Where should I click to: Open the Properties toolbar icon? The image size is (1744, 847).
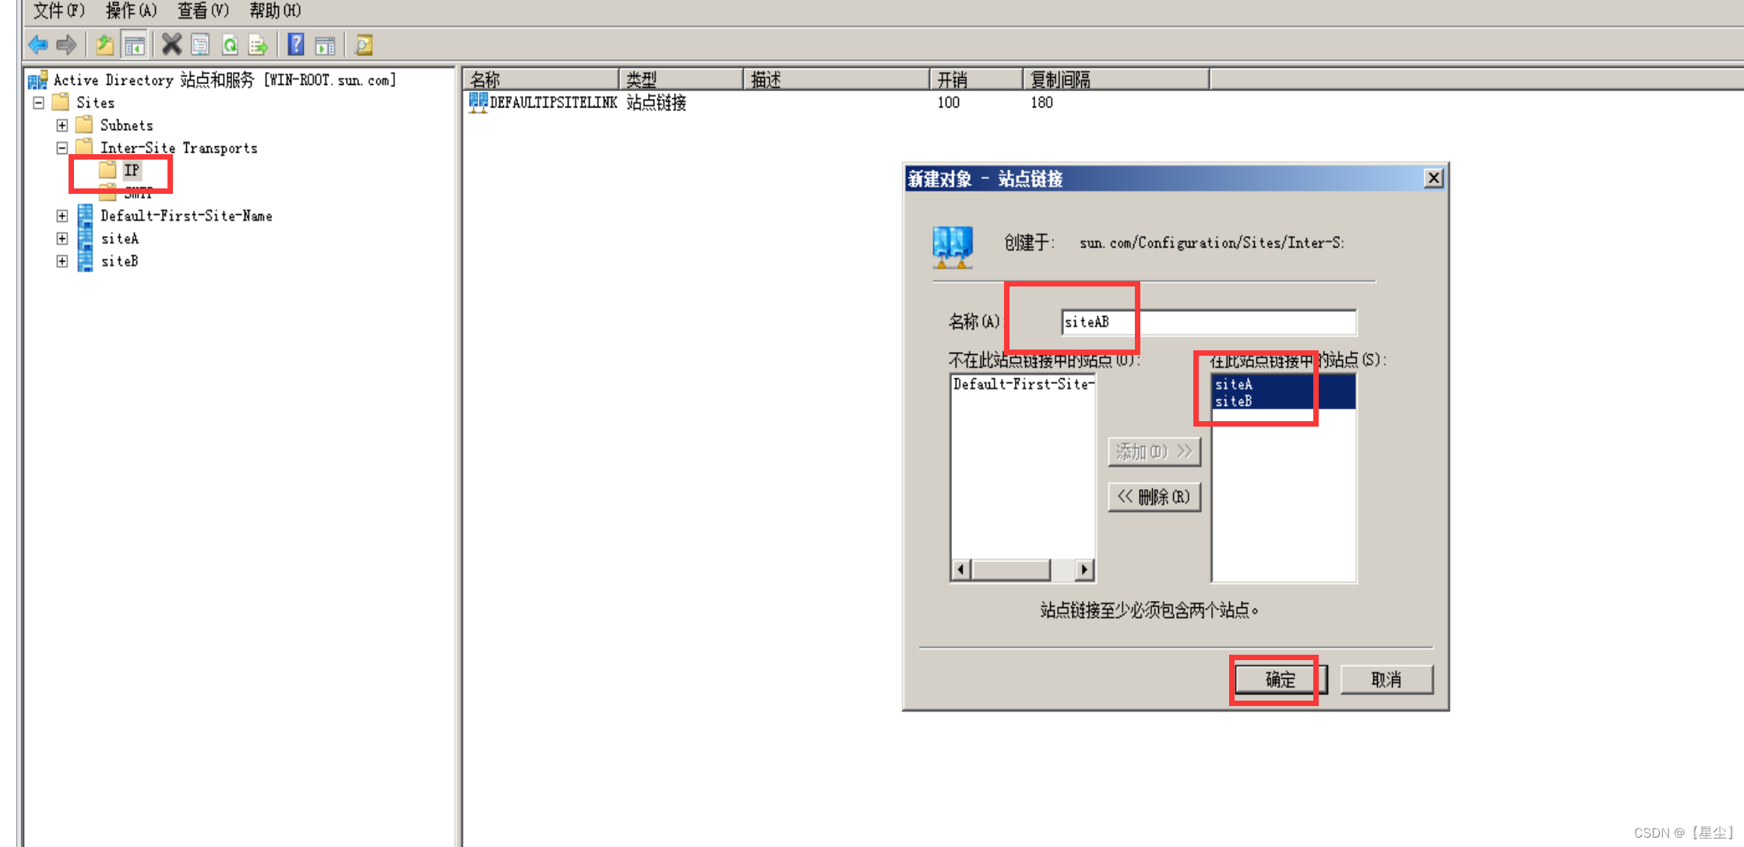point(200,45)
